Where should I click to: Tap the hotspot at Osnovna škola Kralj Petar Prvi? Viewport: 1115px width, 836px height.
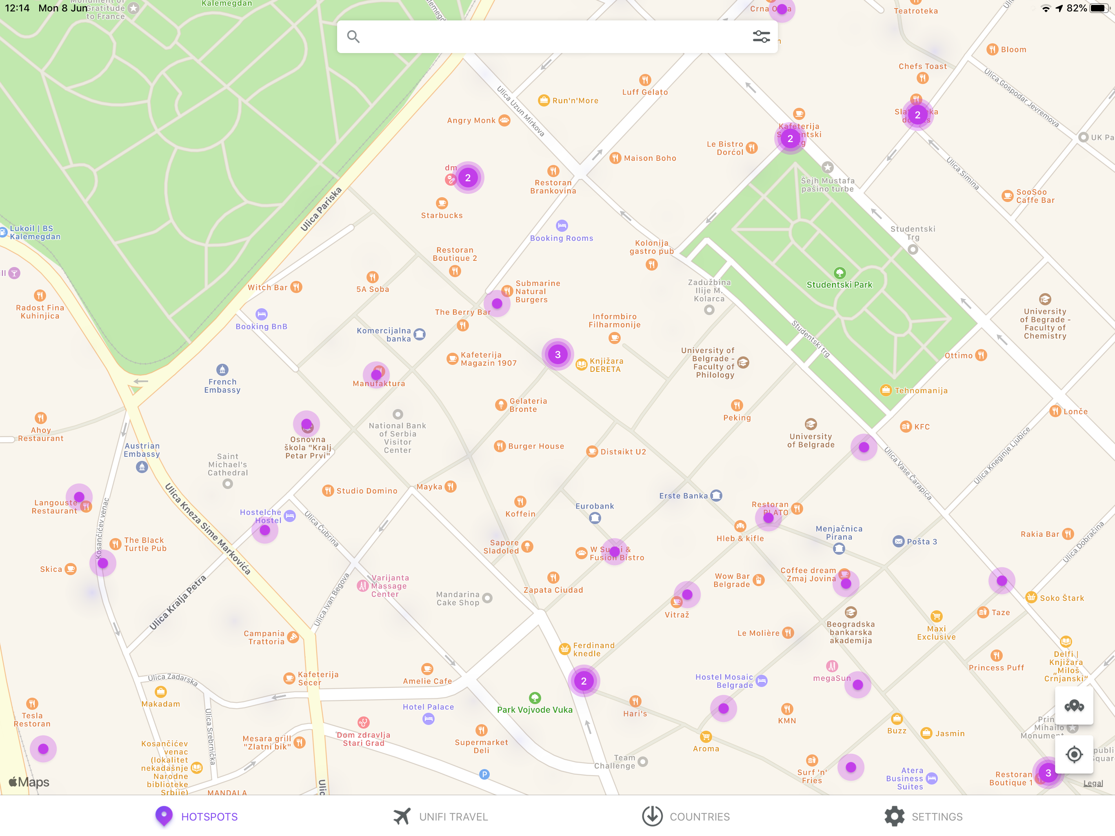point(307,424)
